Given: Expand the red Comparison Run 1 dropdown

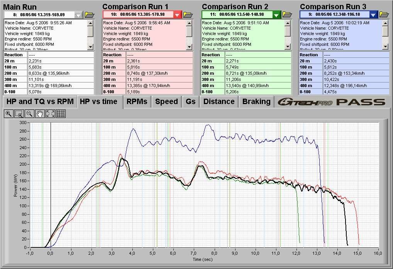Looking at the screenshot, I should tap(177, 15).
